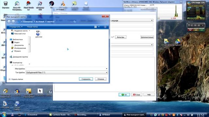Go back with the dialog's back arrow
Image resolution: width=209 pixels, height=117 pixels.
(x=9, y=22)
